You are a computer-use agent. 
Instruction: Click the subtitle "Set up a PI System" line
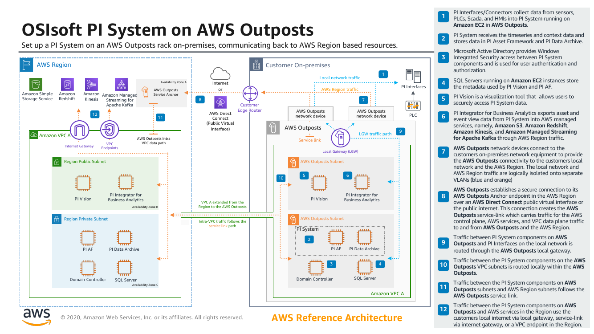(x=210, y=45)
